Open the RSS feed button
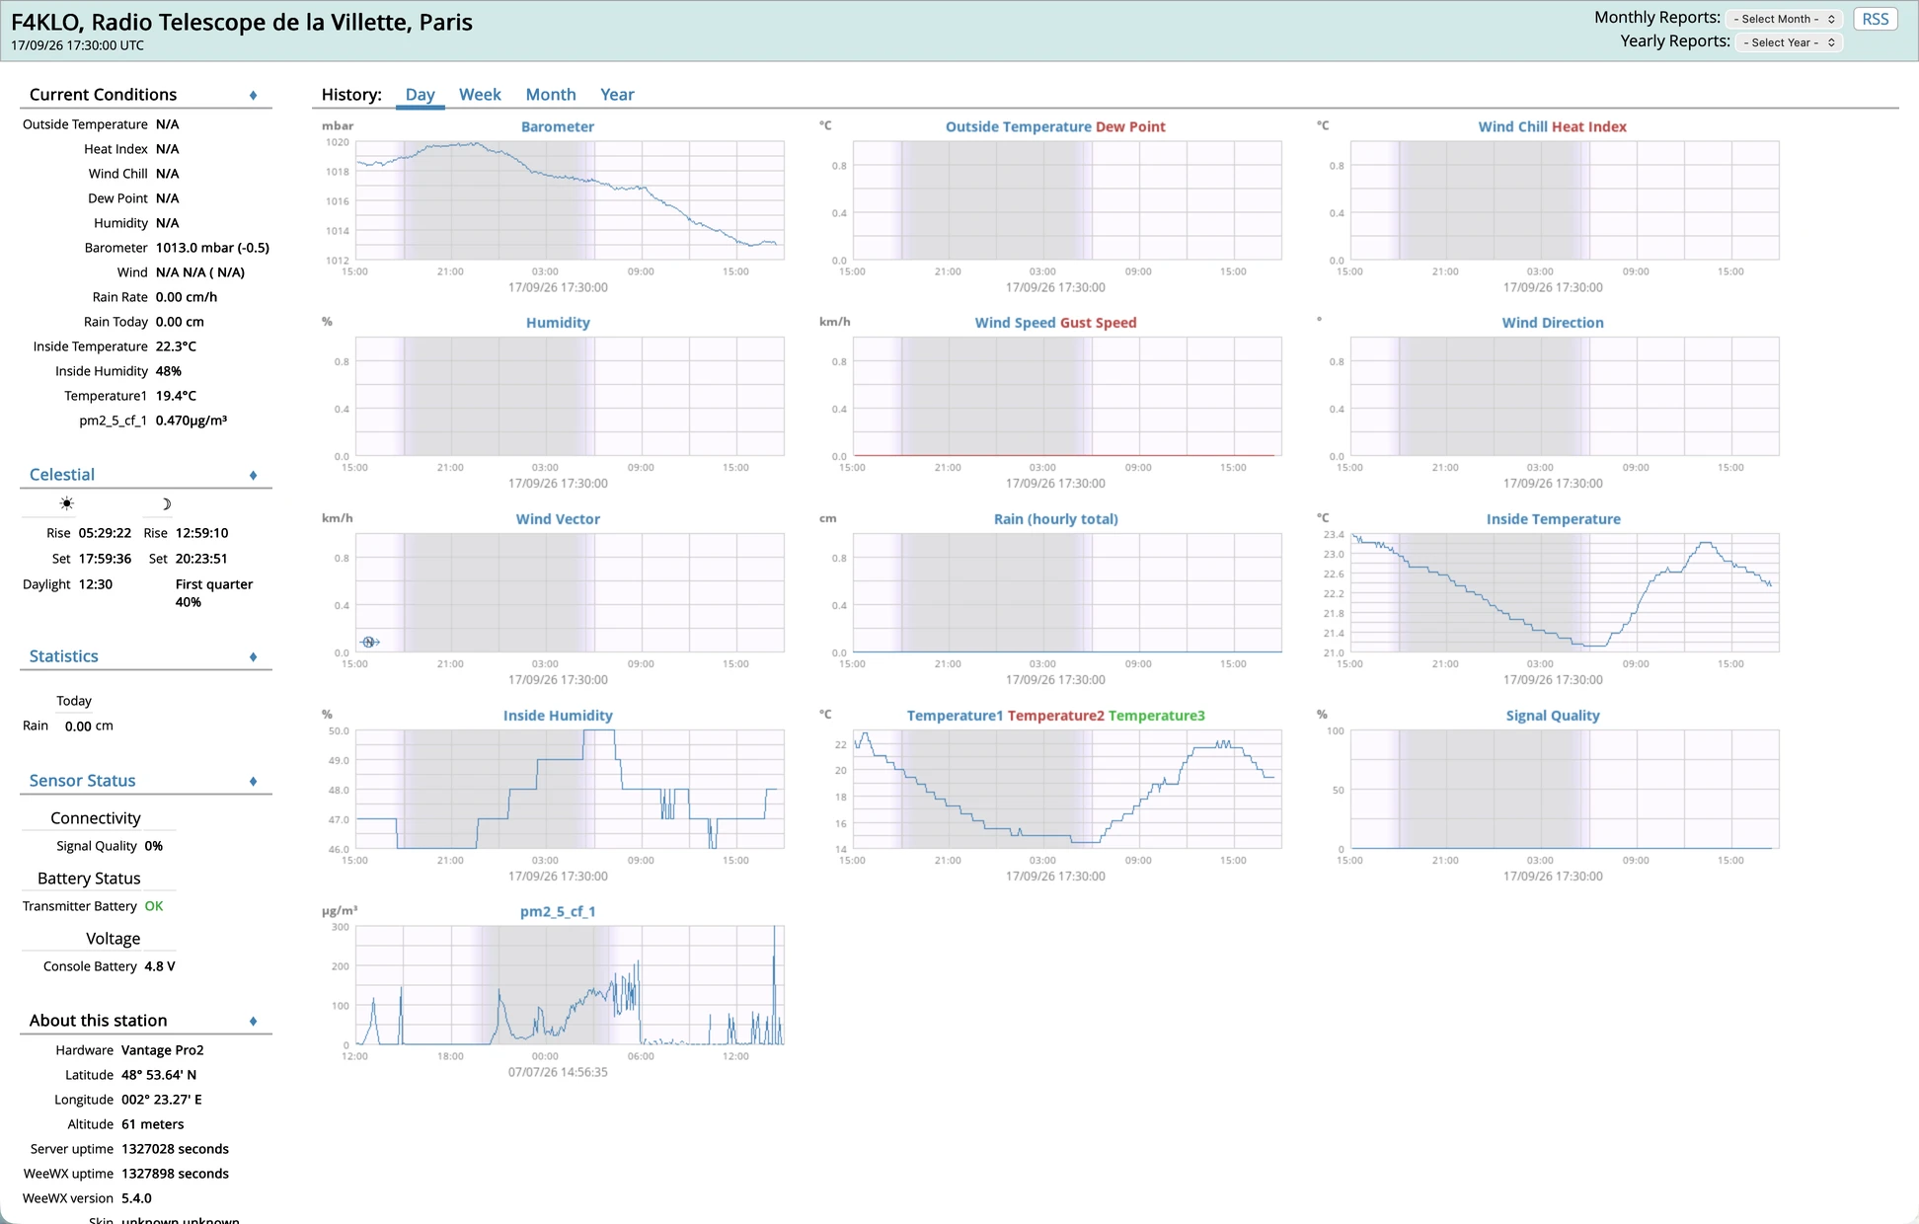The height and width of the screenshot is (1224, 1919). click(1876, 19)
